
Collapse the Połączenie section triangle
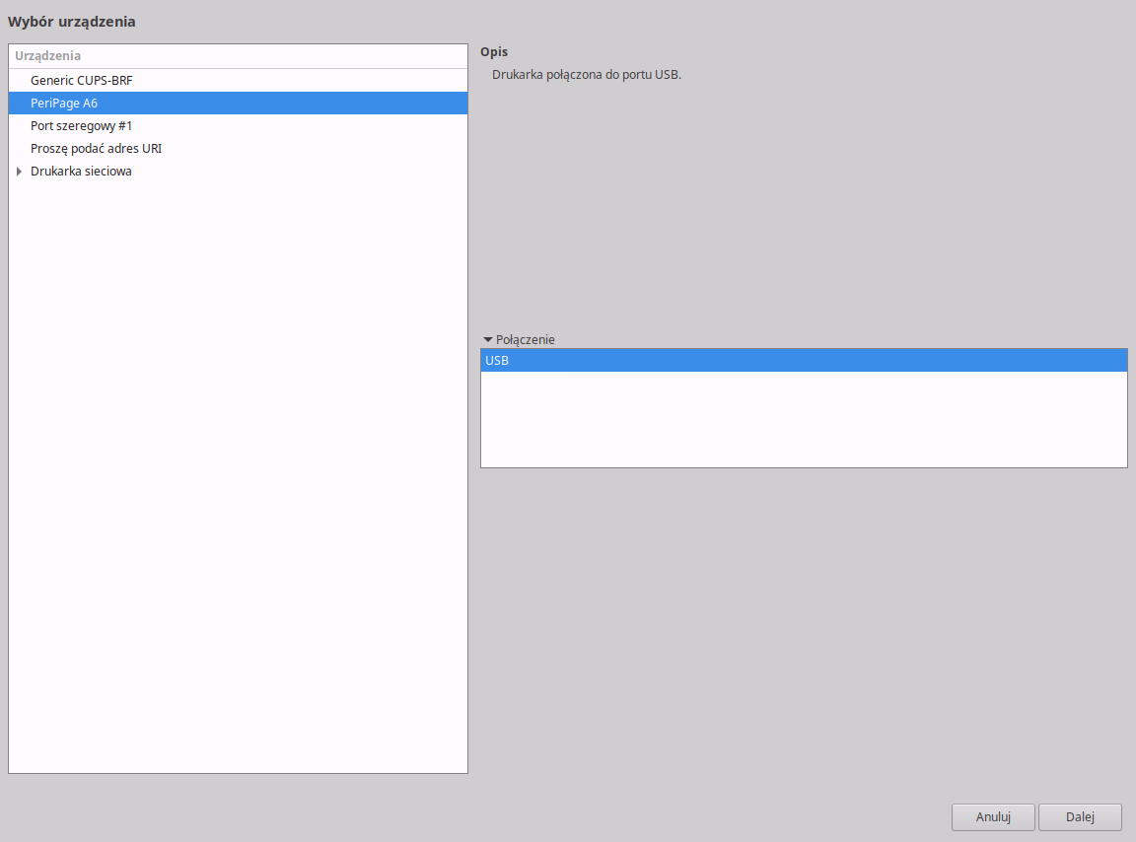pyautogui.click(x=487, y=340)
